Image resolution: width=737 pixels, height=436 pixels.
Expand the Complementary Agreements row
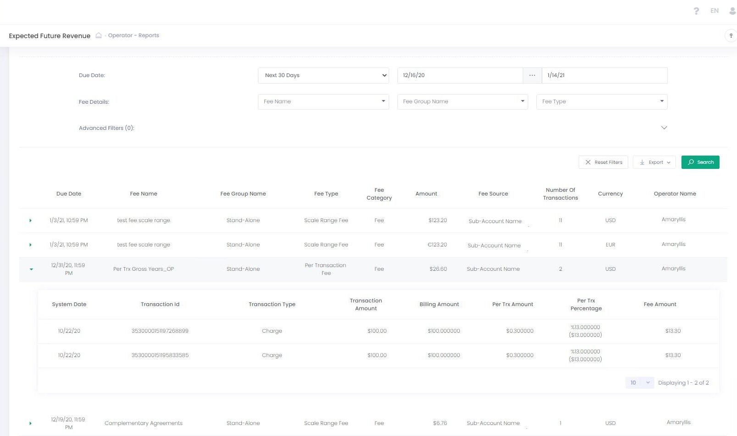point(30,423)
